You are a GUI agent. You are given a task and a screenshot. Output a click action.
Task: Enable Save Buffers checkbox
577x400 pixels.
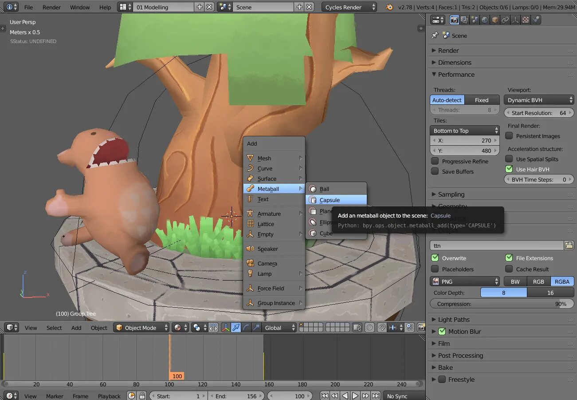pos(435,171)
